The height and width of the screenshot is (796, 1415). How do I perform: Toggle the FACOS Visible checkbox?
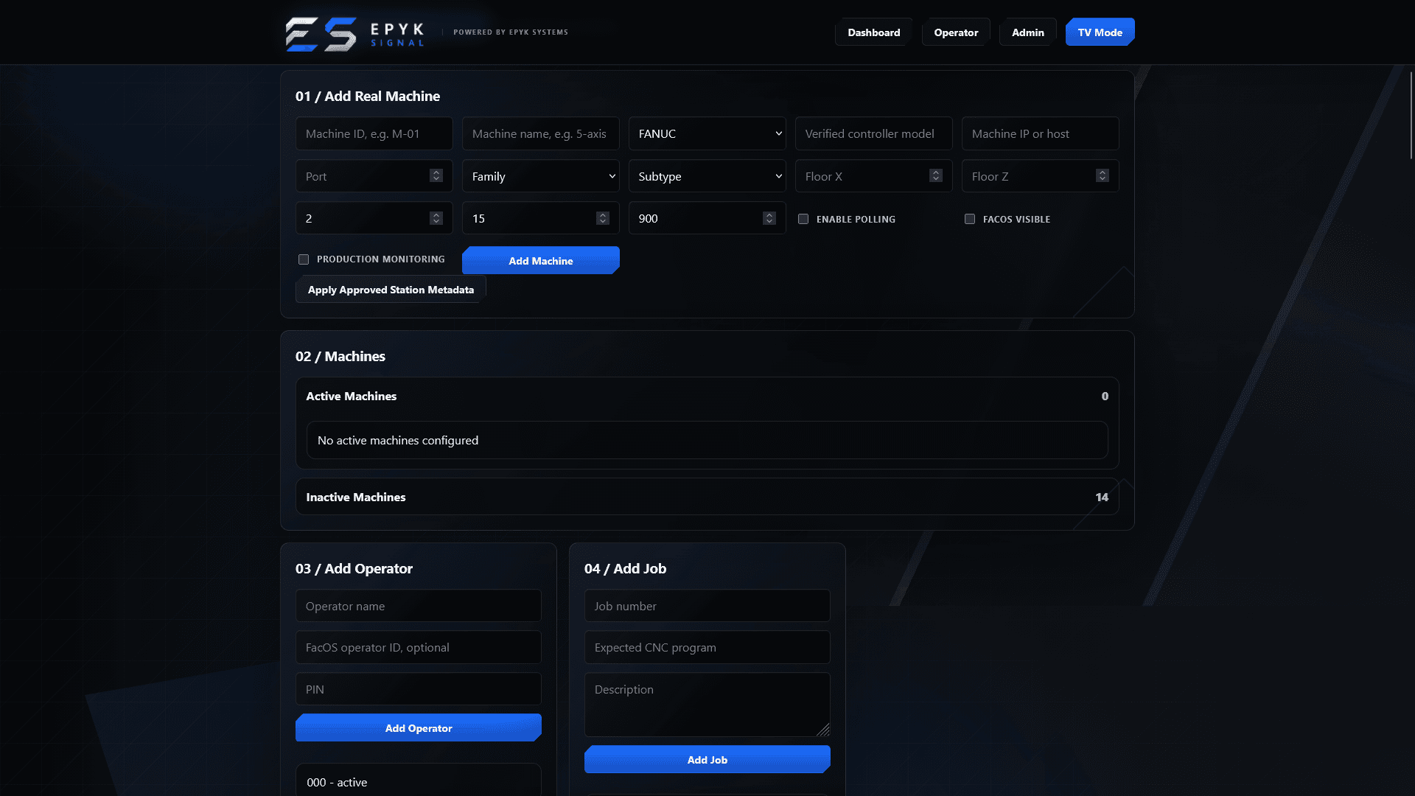coord(970,219)
